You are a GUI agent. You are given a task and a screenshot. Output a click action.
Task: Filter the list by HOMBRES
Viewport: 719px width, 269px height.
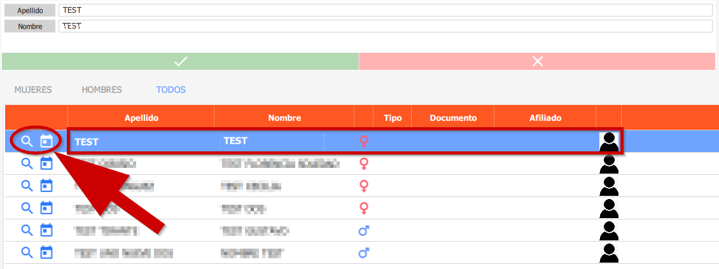[102, 90]
